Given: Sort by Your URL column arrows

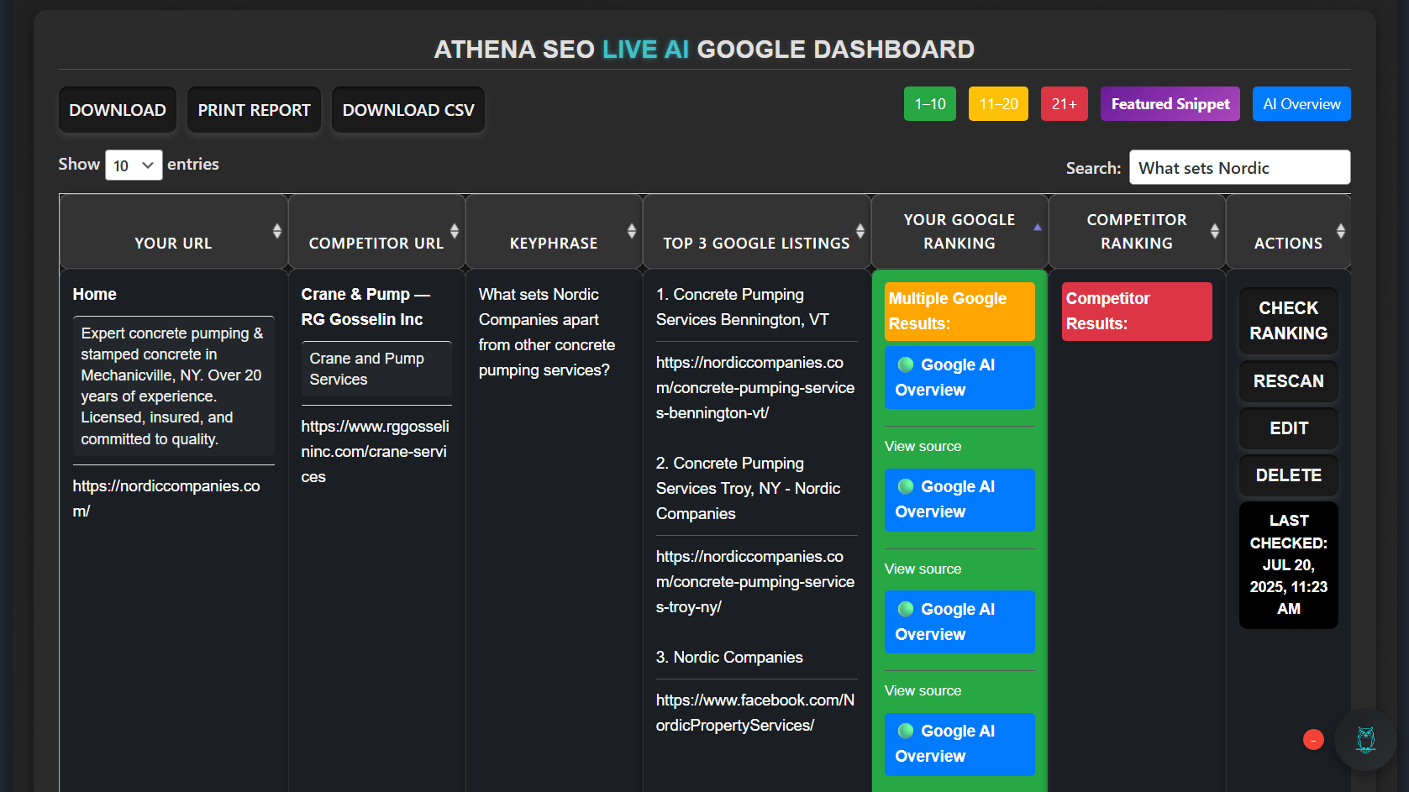Looking at the screenshot, I should pyautogui.click(x=276, y=231).
